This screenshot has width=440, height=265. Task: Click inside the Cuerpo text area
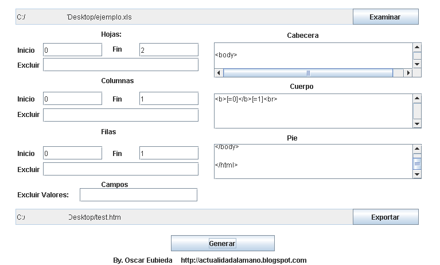(x=313, y=111)
